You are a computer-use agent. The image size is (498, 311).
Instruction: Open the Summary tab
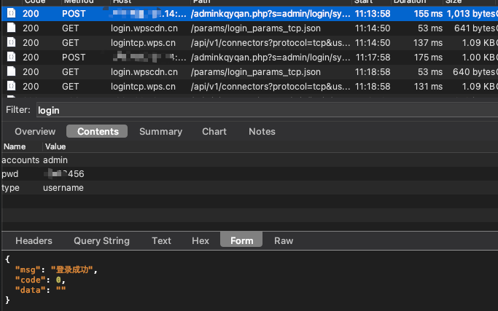(x=160, y=131)
